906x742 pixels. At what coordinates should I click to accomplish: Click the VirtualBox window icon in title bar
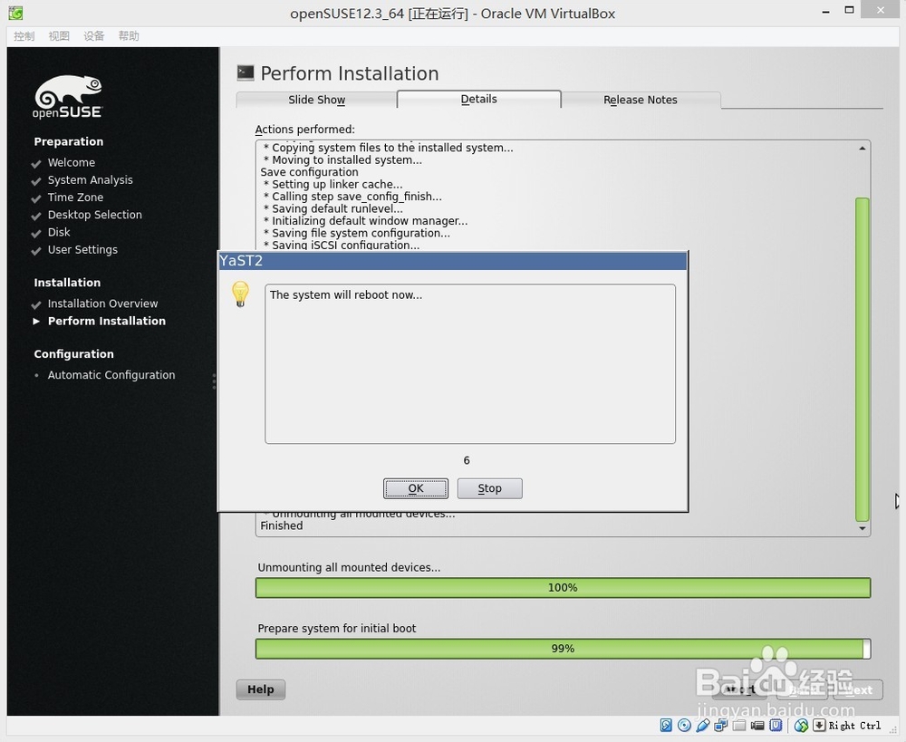(x=15, y=12)
